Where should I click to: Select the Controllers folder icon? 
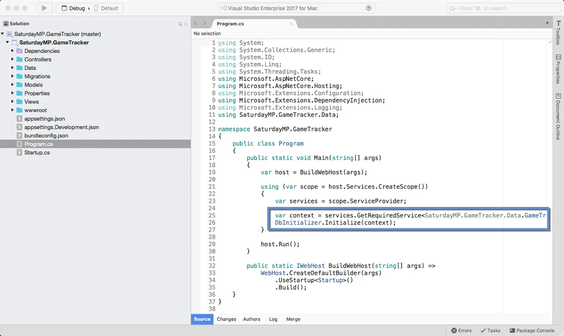pyautogui.click(x=19, y=59)
